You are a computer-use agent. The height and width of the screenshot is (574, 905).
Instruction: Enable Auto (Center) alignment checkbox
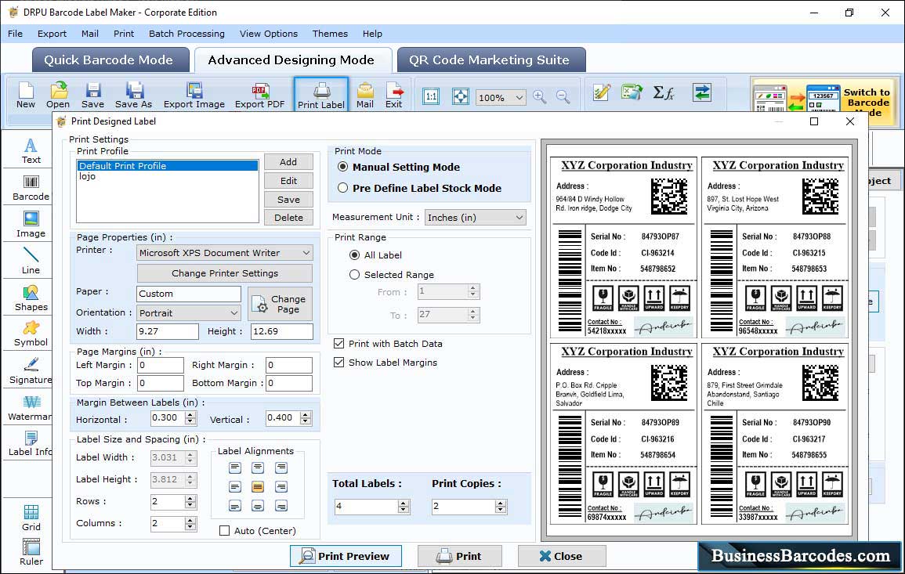(225, 531)
